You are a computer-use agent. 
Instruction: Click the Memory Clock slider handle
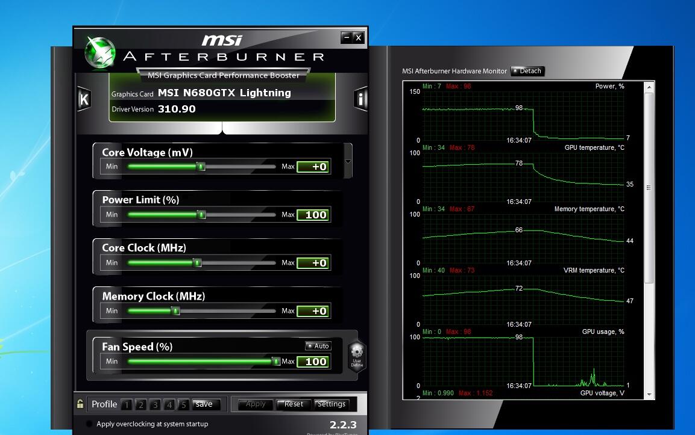pos(175,310)
